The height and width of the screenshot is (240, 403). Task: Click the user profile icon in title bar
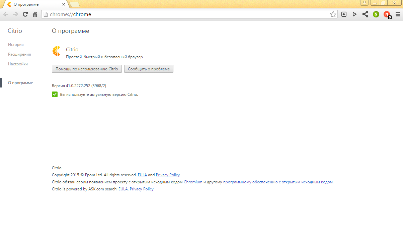365,3
